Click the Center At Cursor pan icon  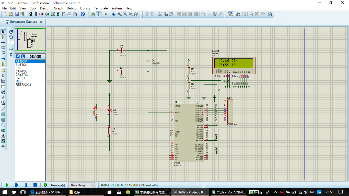[x=114, y=14]
